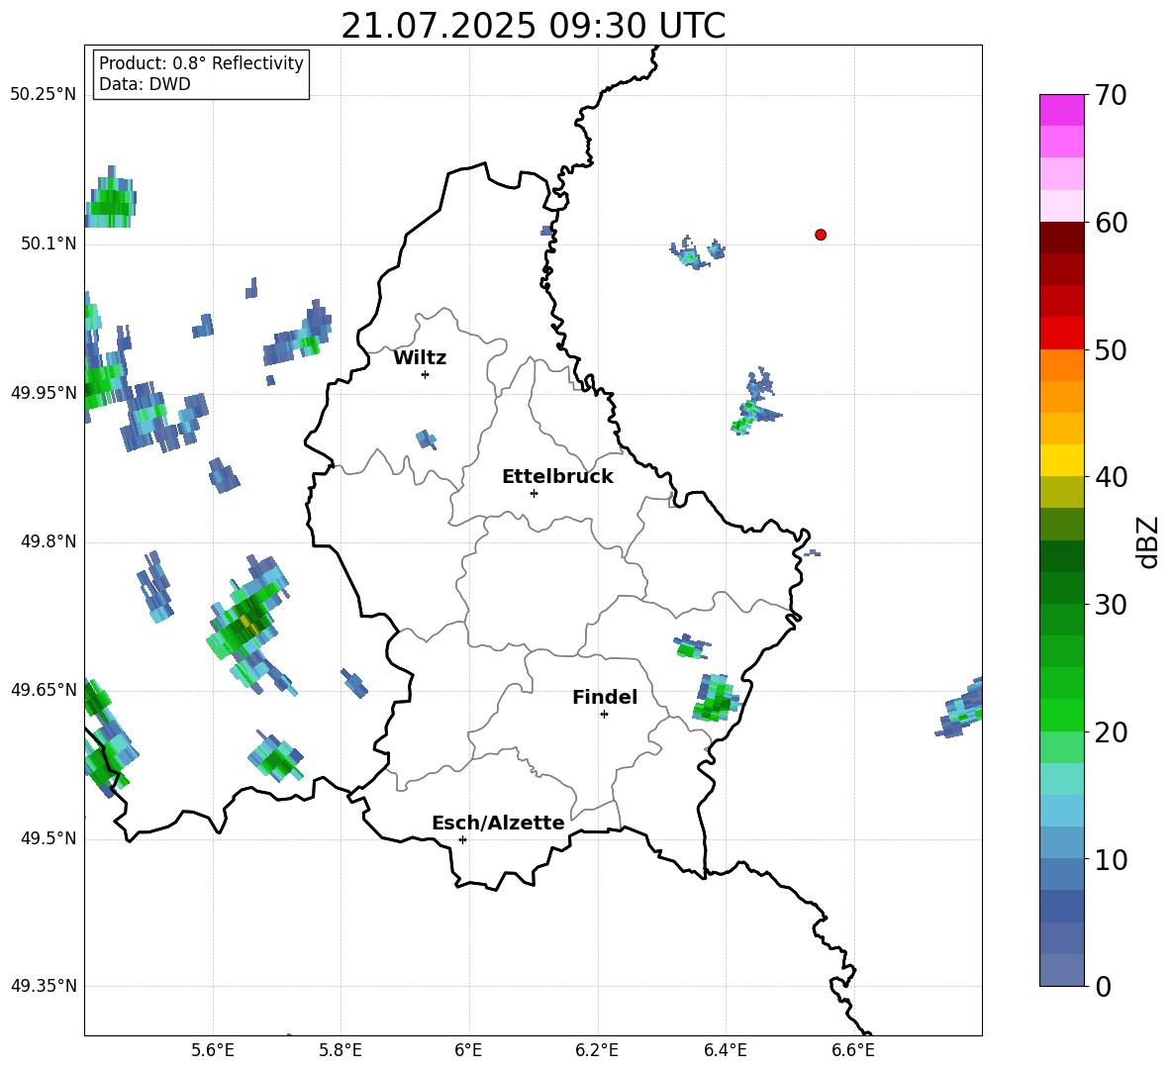The width and height of the screenshot is (1172, 1070).
Task: Click the 60 colorbar tick label
Action: [1111, 223]
